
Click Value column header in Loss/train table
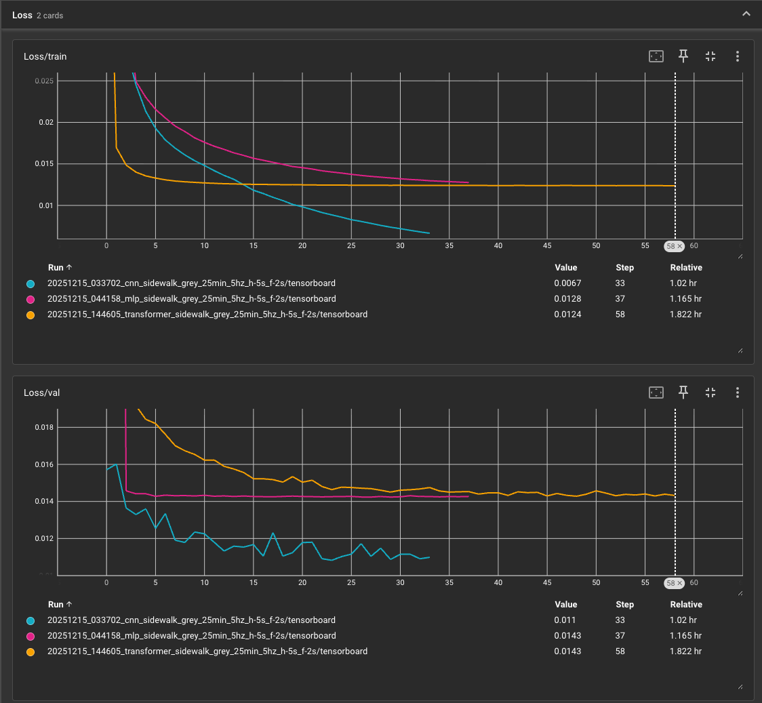pyautogui.click(x=565, y=268)
